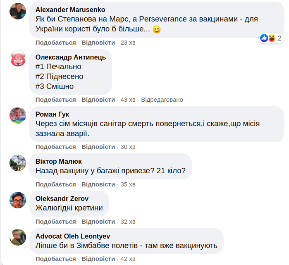Click the laughing reaction emoji icon
This screenshot has height=265, width=289.
(271, 38)
